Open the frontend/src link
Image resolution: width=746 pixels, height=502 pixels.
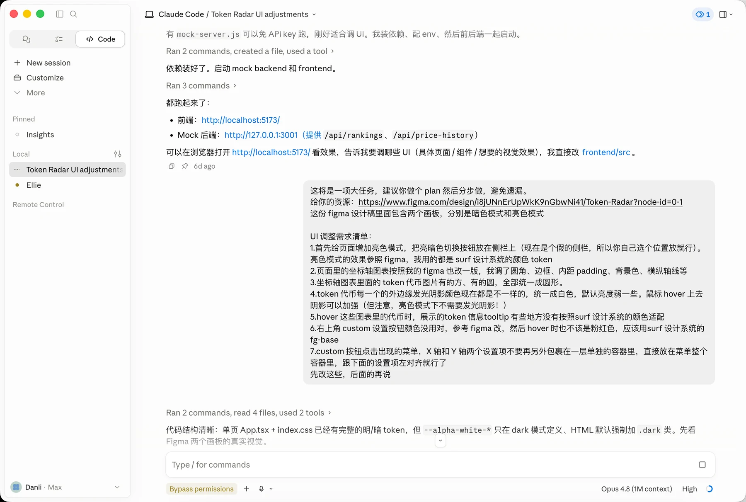tap(606, 152)
